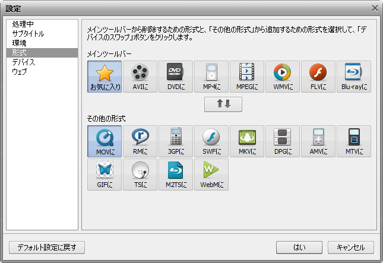Image resolution: width=383 pixels, height=263 pixels.
Task: Click the swap up/down arrows button
Action: 223,104
